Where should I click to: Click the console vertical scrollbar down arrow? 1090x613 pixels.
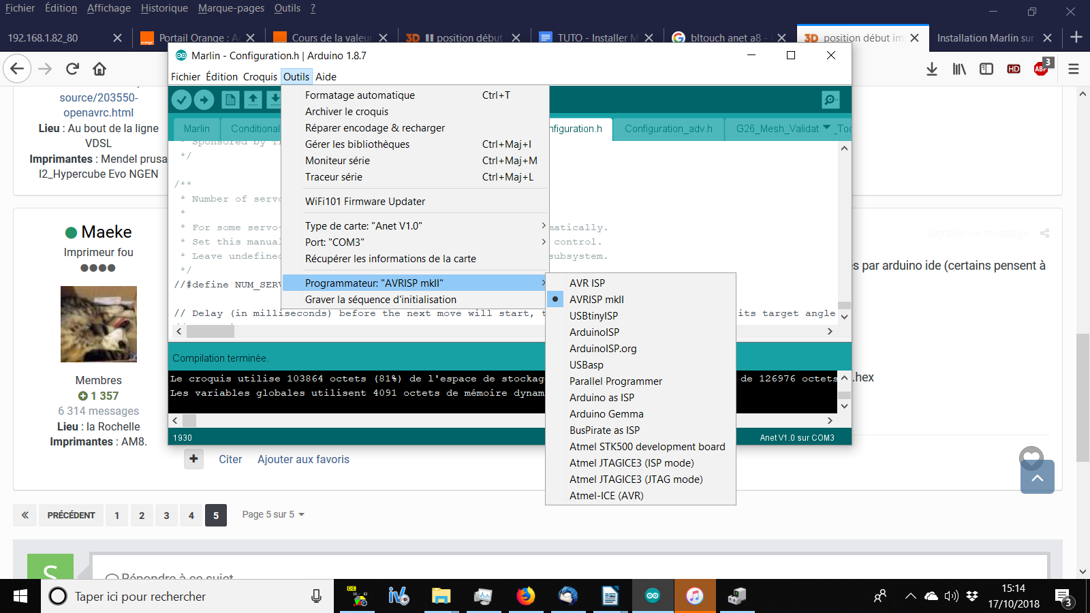click(x=844, y=406)
